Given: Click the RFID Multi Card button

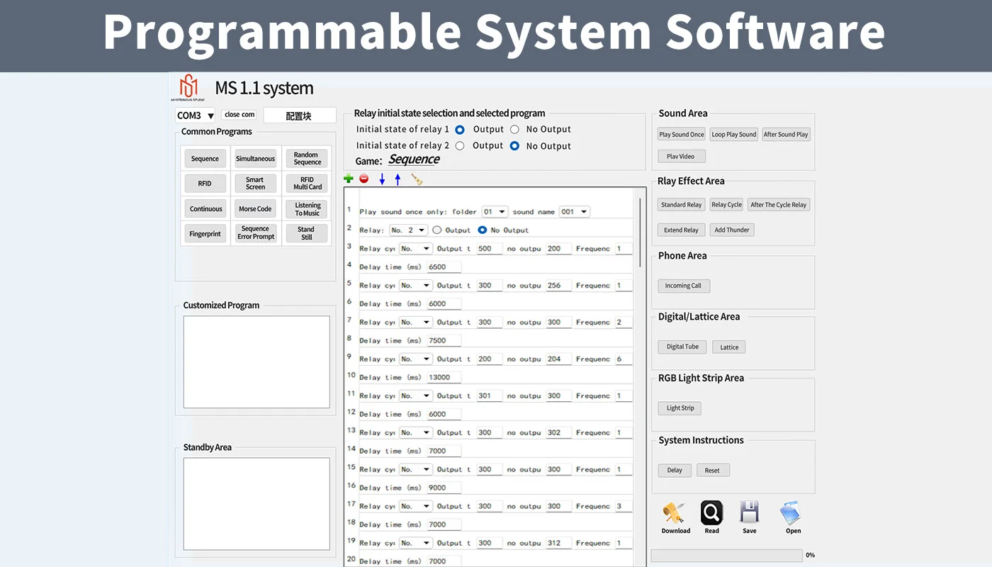Looking at the screenshot, I should click(307, 184).
